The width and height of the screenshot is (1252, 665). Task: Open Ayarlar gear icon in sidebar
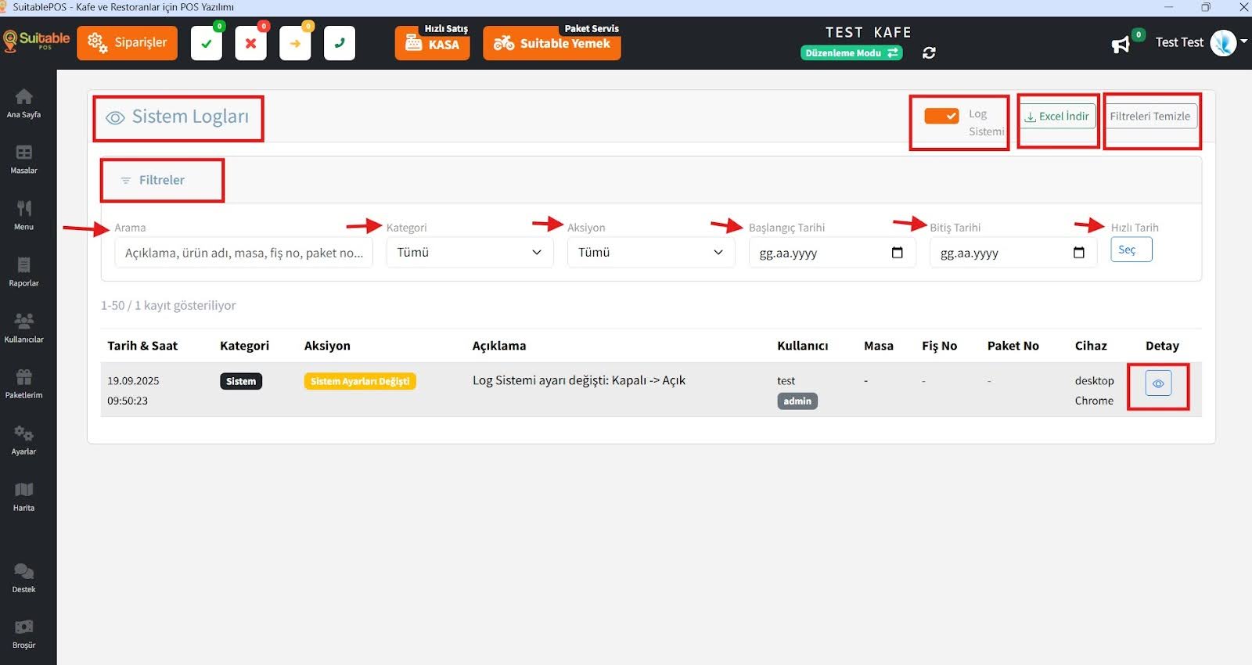tap(23, 440)
